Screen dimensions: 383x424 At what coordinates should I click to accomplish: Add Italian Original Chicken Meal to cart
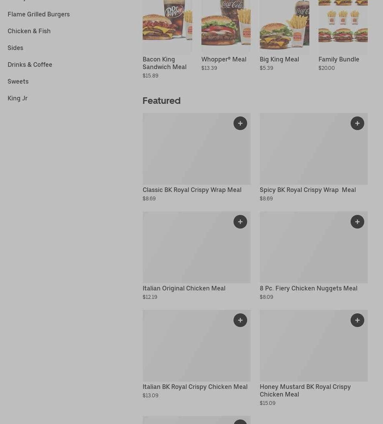[240, 222]
